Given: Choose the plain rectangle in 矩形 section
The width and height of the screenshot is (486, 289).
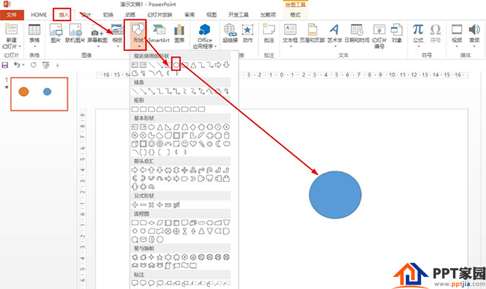Looking at the screenshot, I should (x=135, y=109).
